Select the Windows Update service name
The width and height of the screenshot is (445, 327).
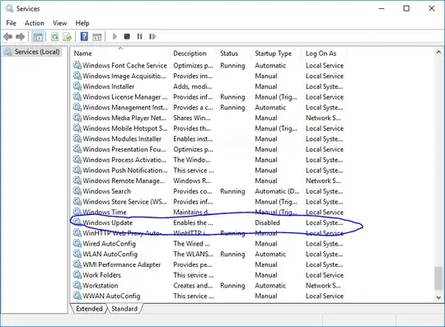pyautogui.click(x=108, y=222)
